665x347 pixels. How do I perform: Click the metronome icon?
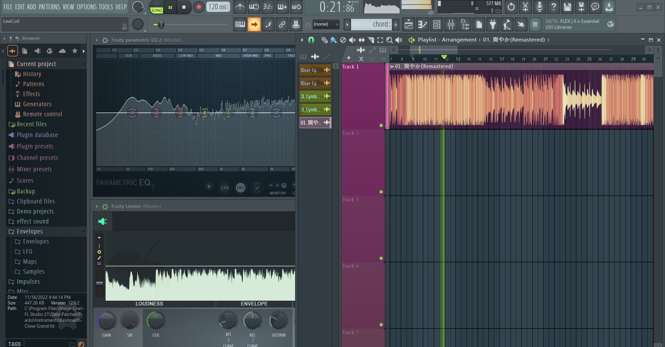240,7
